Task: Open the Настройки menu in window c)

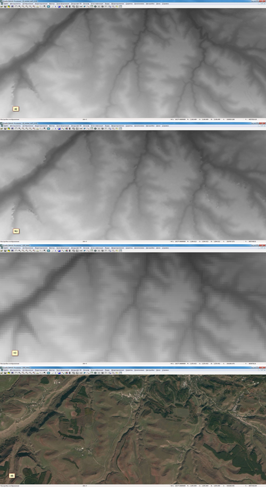Action: tap(150, 247)
